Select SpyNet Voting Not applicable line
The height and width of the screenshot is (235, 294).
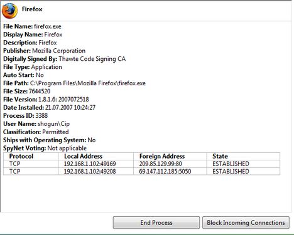point(45,148)
